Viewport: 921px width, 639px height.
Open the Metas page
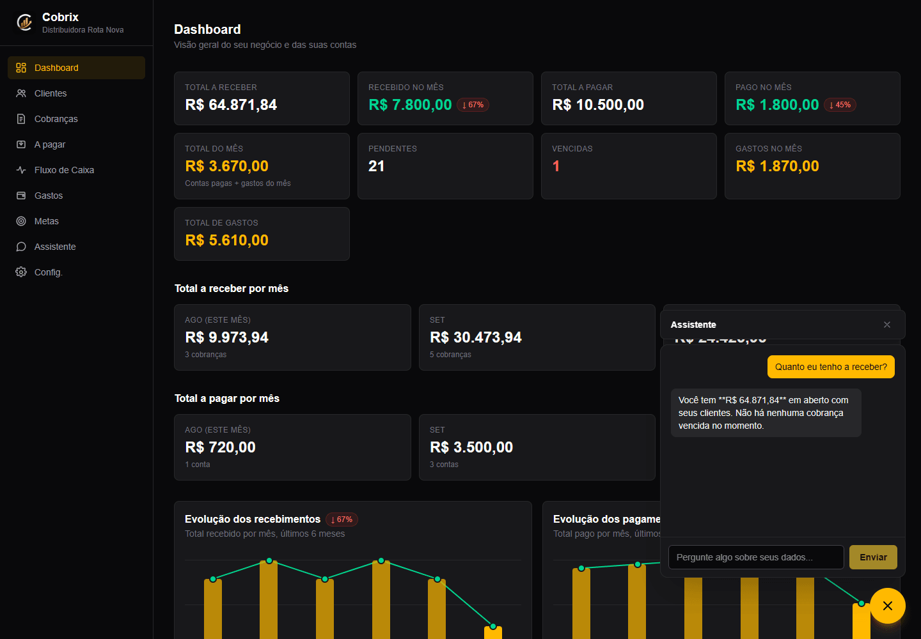[76, 221]
